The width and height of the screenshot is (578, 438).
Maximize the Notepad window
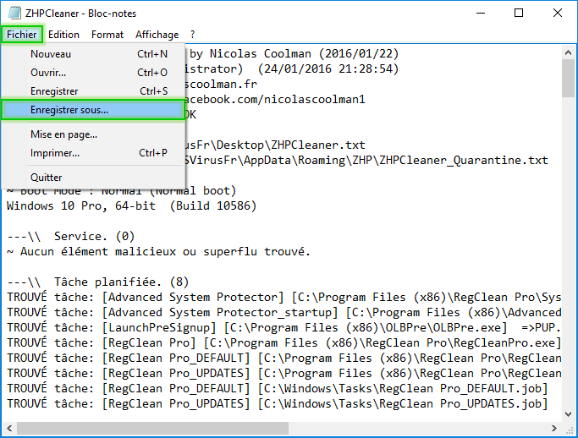click(x=519, y=14)
